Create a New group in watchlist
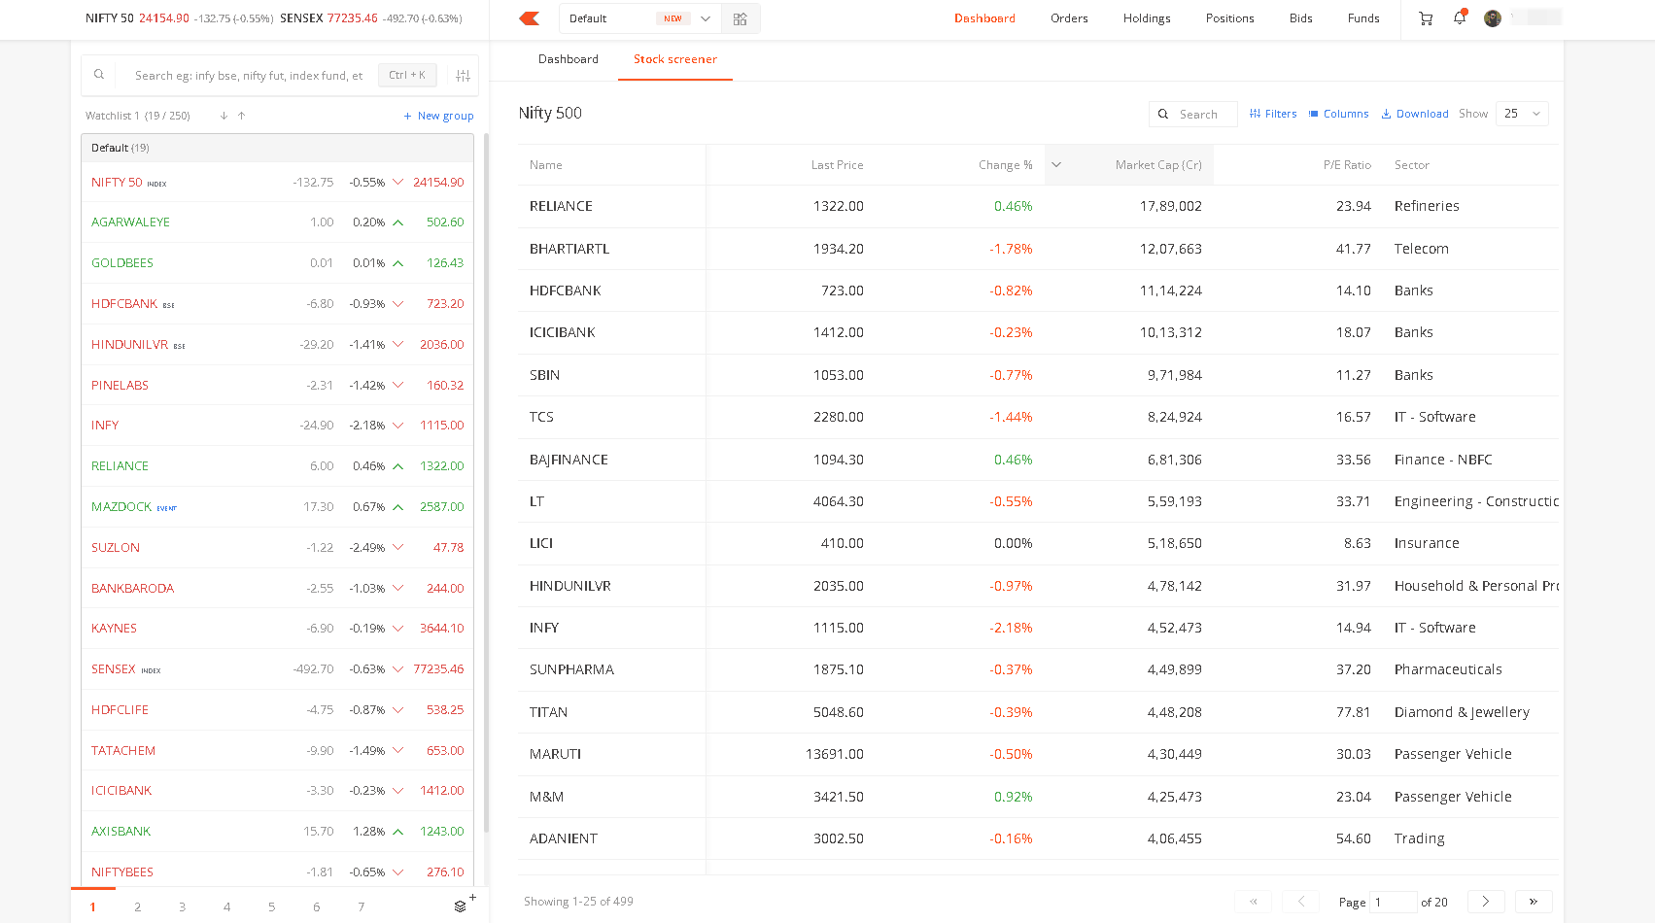The height and width of the screenshot is (923, 1655). point(438,116)
